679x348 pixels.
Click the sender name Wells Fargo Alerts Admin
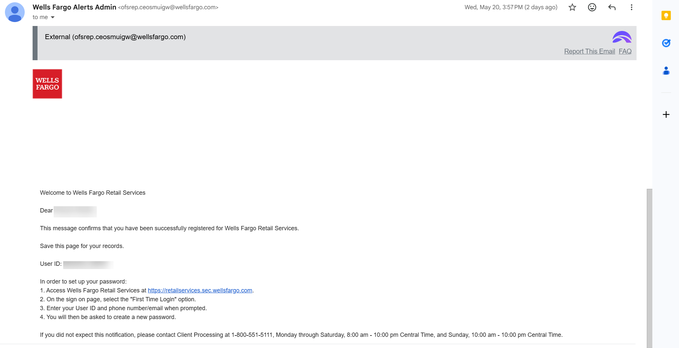pyautogui.click(x=74, y=7)
